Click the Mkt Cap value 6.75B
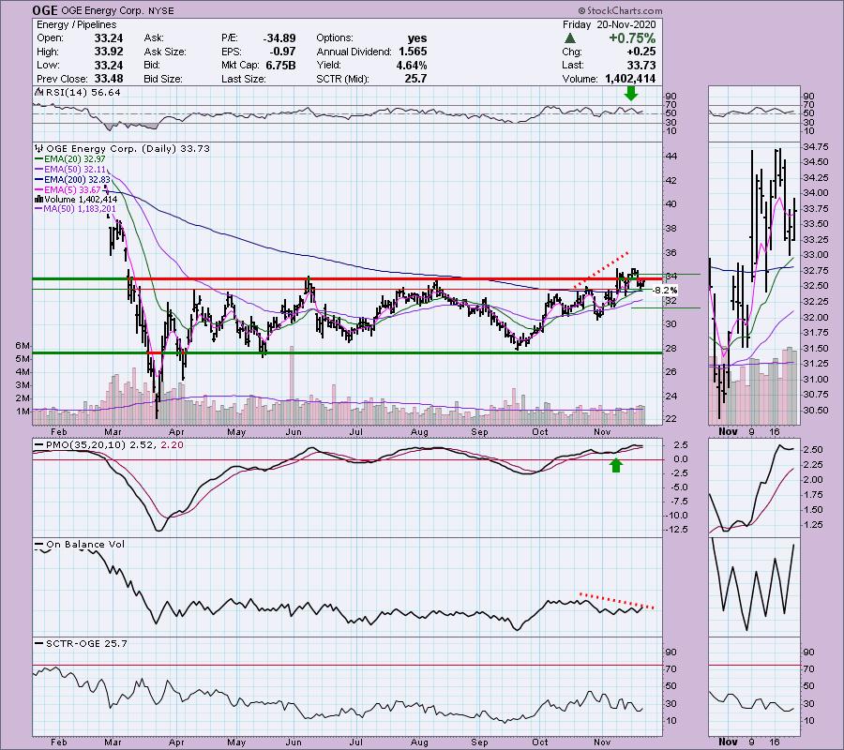The height and width of the screenshot is (750, 844). (280, 65)
